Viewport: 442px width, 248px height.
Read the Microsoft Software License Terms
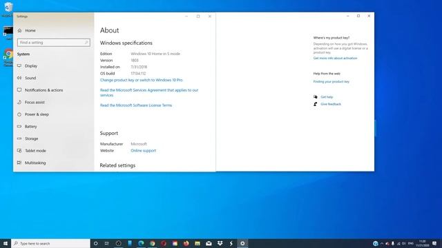coord(136,105)
